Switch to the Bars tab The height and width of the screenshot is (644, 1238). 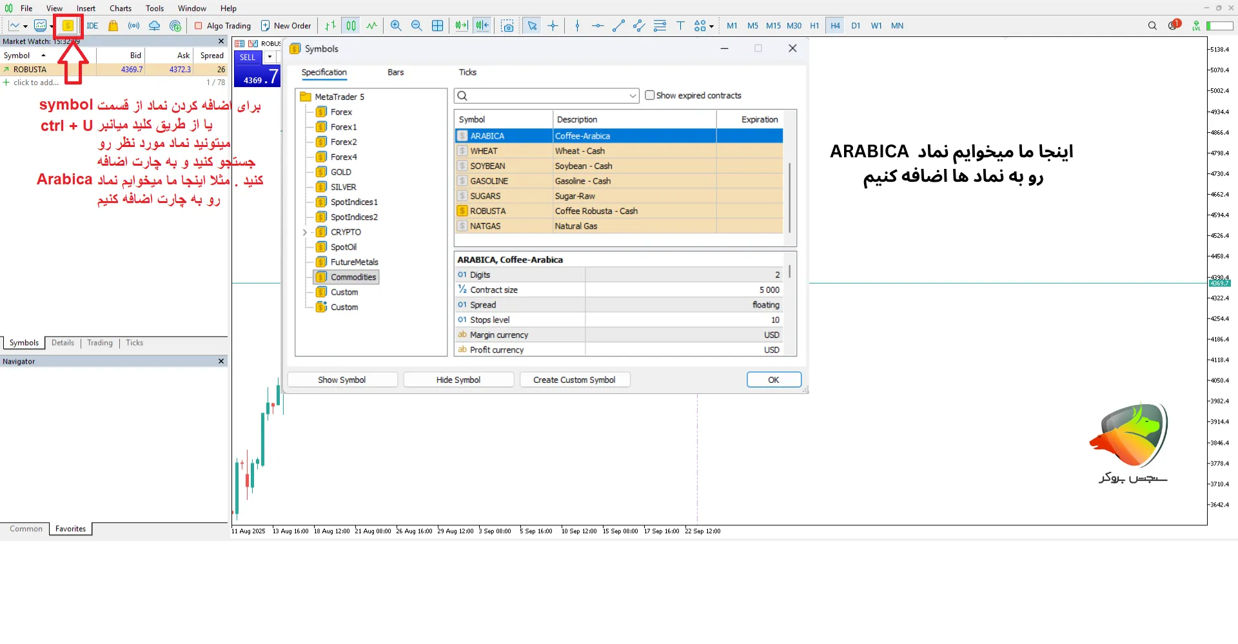395,72
